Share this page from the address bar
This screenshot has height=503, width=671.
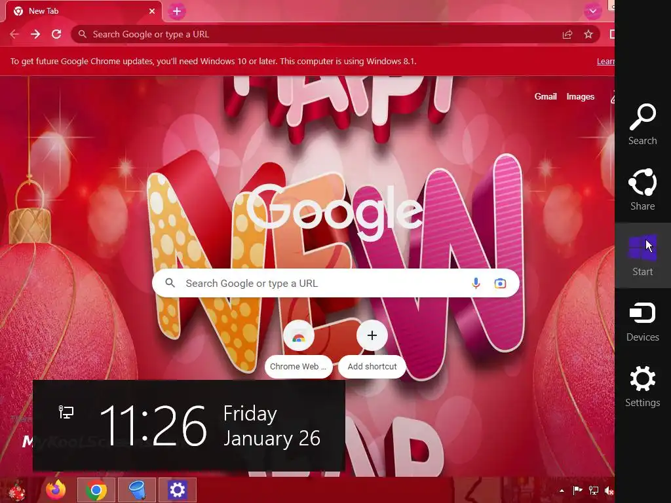click(x=567, y=34)
